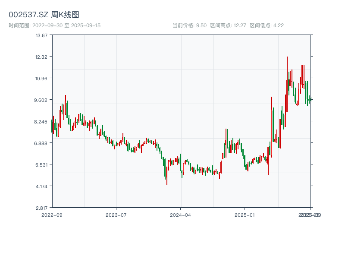345x259 pixels.
Task: Click the y-axis value 8.245
Action: 41,122
